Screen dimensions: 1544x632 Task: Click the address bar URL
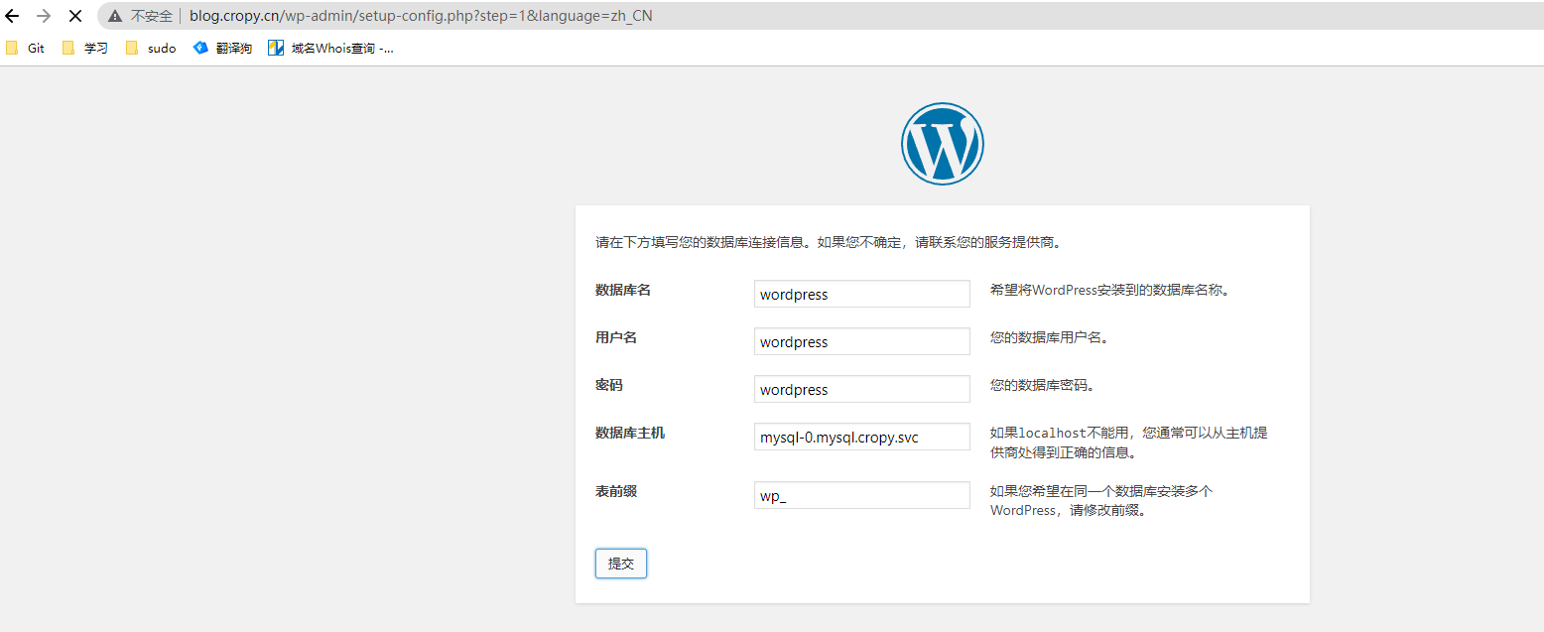point(421,16)
